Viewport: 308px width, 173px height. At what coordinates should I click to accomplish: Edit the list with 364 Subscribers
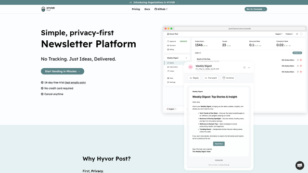[298, 60]
